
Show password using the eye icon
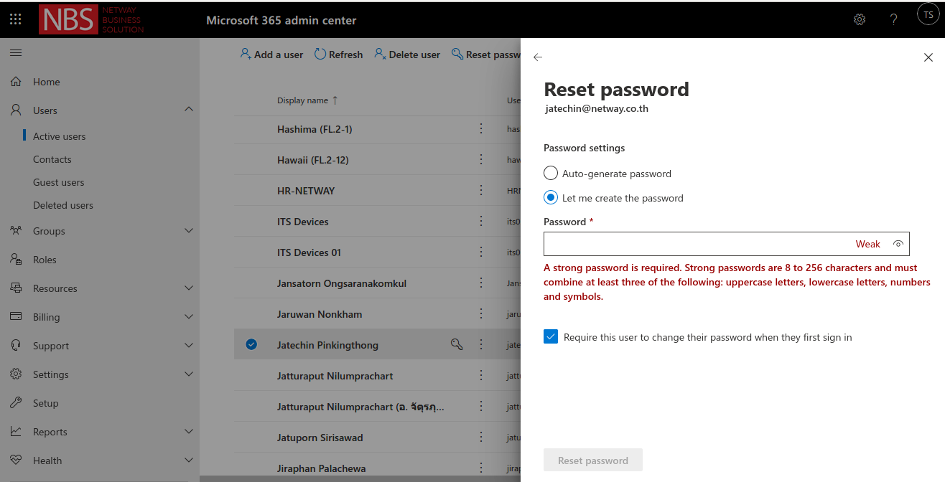(898, 244)
